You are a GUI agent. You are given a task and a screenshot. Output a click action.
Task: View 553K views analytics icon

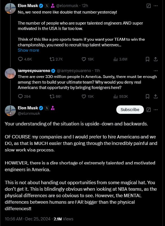coord(115,96)
